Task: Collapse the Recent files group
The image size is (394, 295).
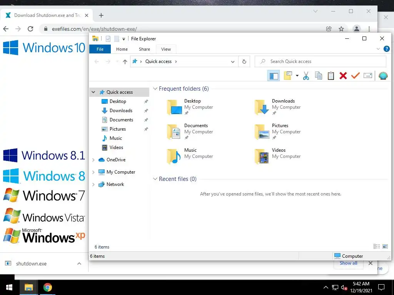Action: pos(155,179)
